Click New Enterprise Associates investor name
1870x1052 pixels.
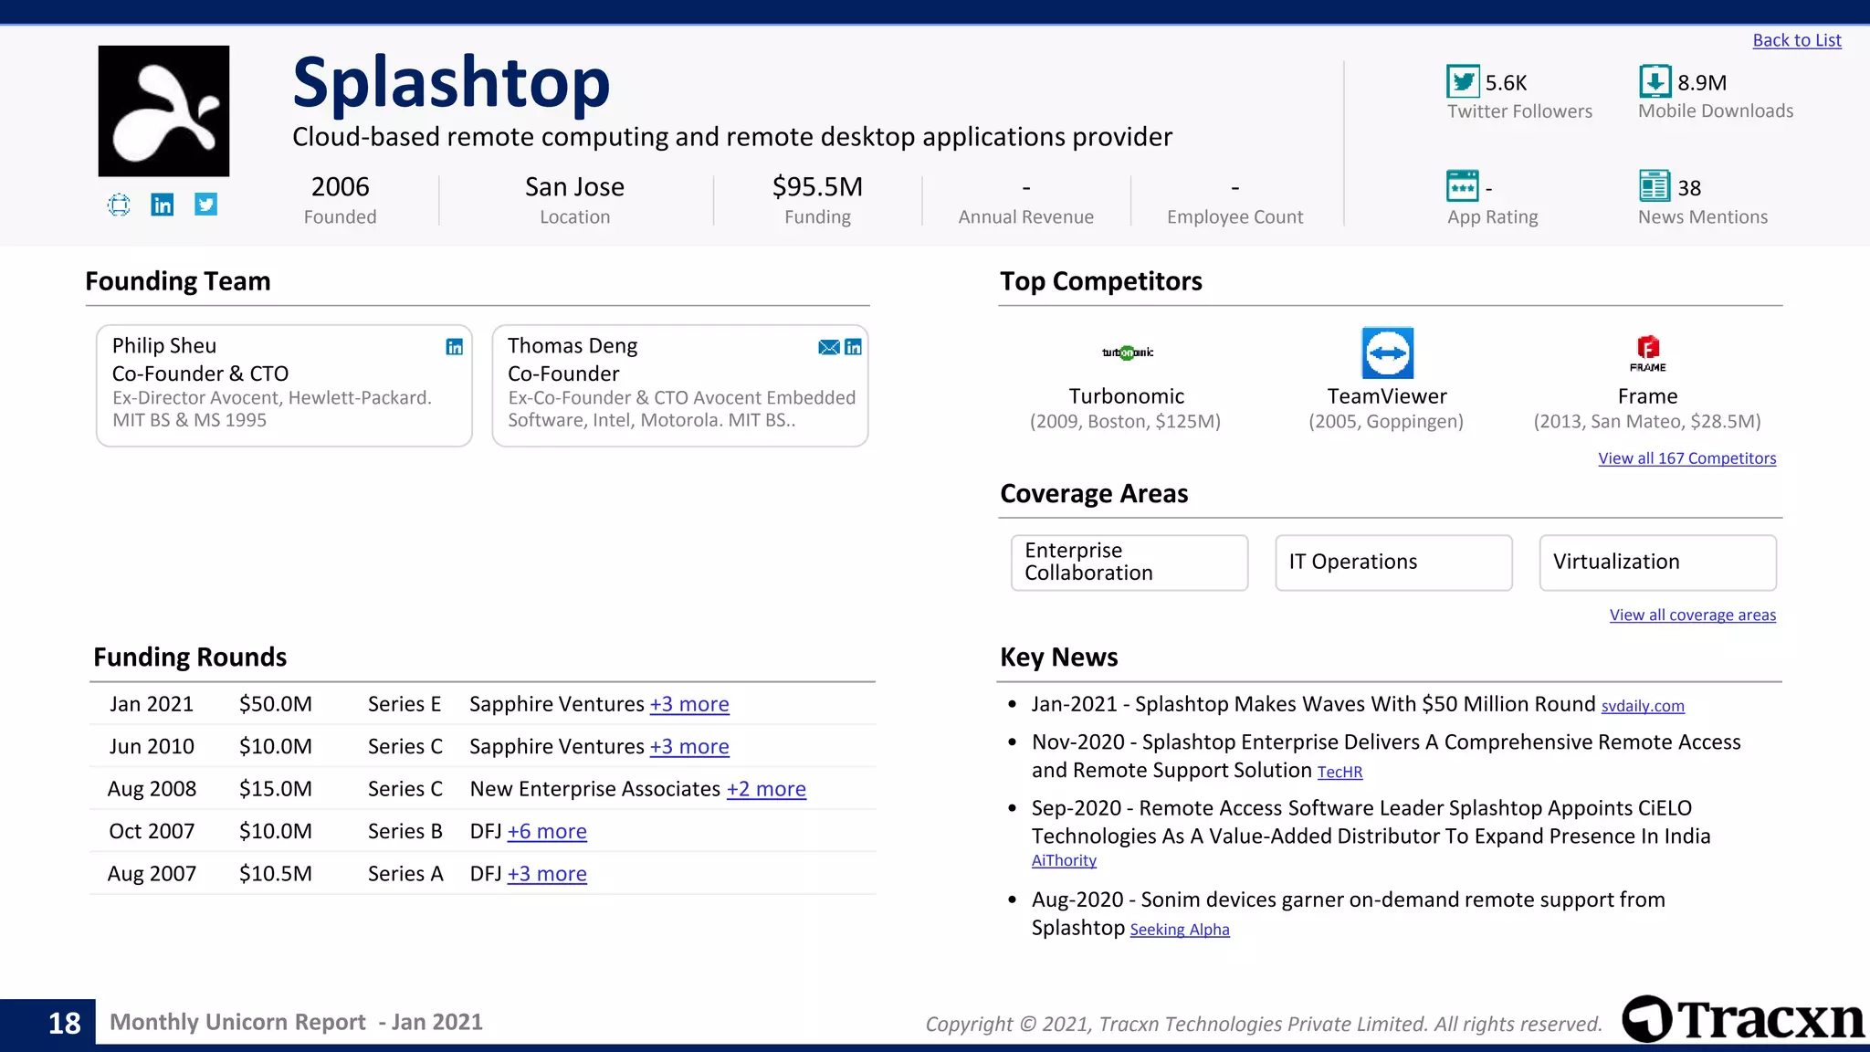click(x=595, y=789)
